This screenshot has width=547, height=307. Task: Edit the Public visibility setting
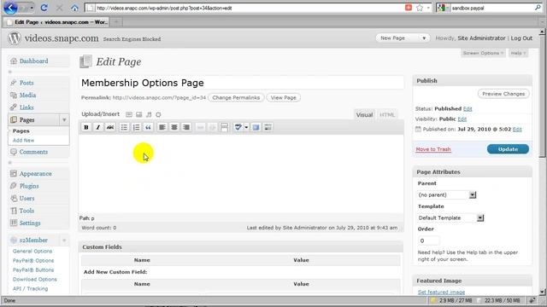tap(462, 119)
